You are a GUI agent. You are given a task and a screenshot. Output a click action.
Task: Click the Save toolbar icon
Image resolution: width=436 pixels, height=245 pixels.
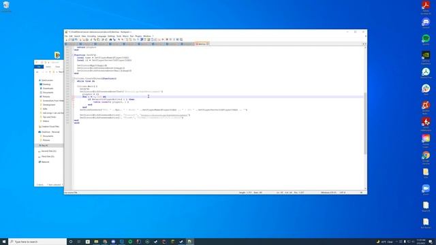coord(73,39)
